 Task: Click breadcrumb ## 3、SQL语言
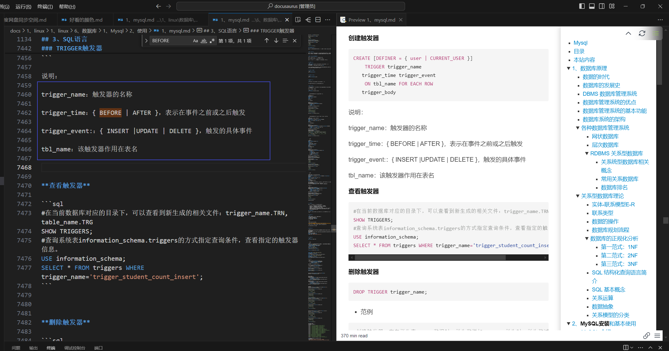click(x=220, y=31)
